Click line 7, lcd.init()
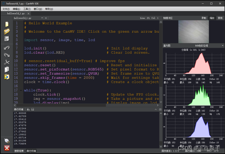Image resolution: width=225 pixels, height=154 pixels. tap(35, 48)
